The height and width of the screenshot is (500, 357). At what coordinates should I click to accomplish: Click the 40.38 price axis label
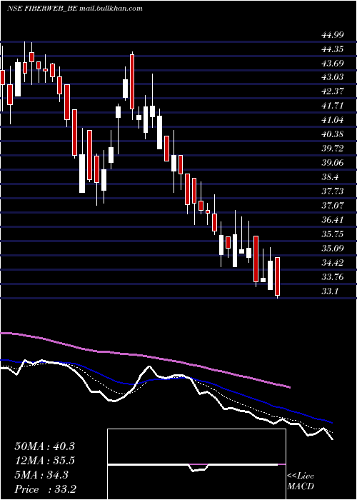(x=333, y=134)
